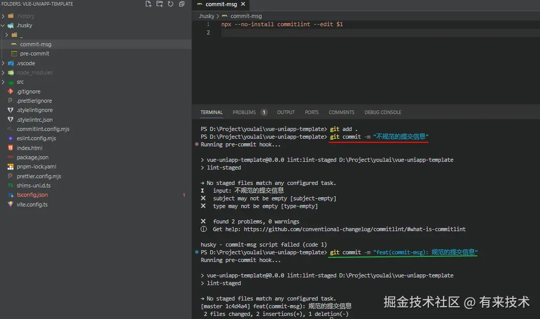Click the blue successful command decoration dot
The image size is (540, 319).
[197, 252]
